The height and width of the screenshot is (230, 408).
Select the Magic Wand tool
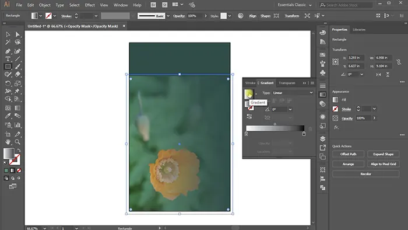8,42
